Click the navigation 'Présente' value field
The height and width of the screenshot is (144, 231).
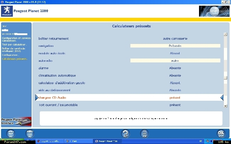175,46
